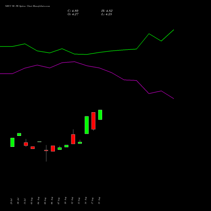Select the green candle for 29 Jul
This screenshot has width=211, height=211.
pos(12,142)
